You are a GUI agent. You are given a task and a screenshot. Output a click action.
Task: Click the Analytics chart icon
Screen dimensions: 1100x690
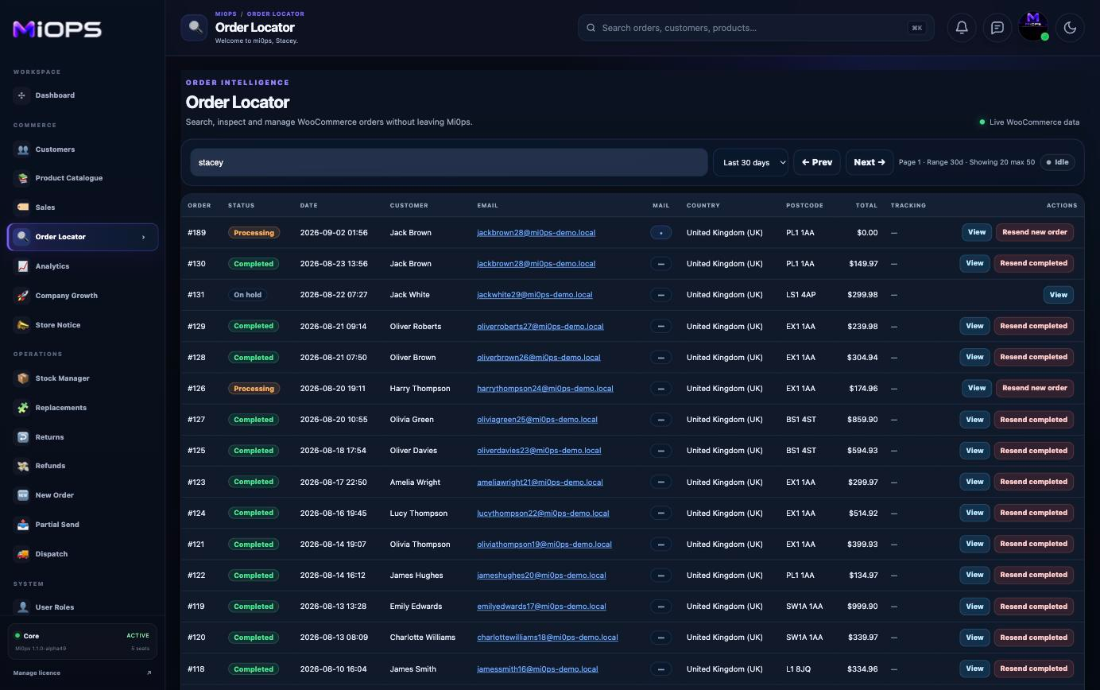pyautogui.click(x=22, y=266)
